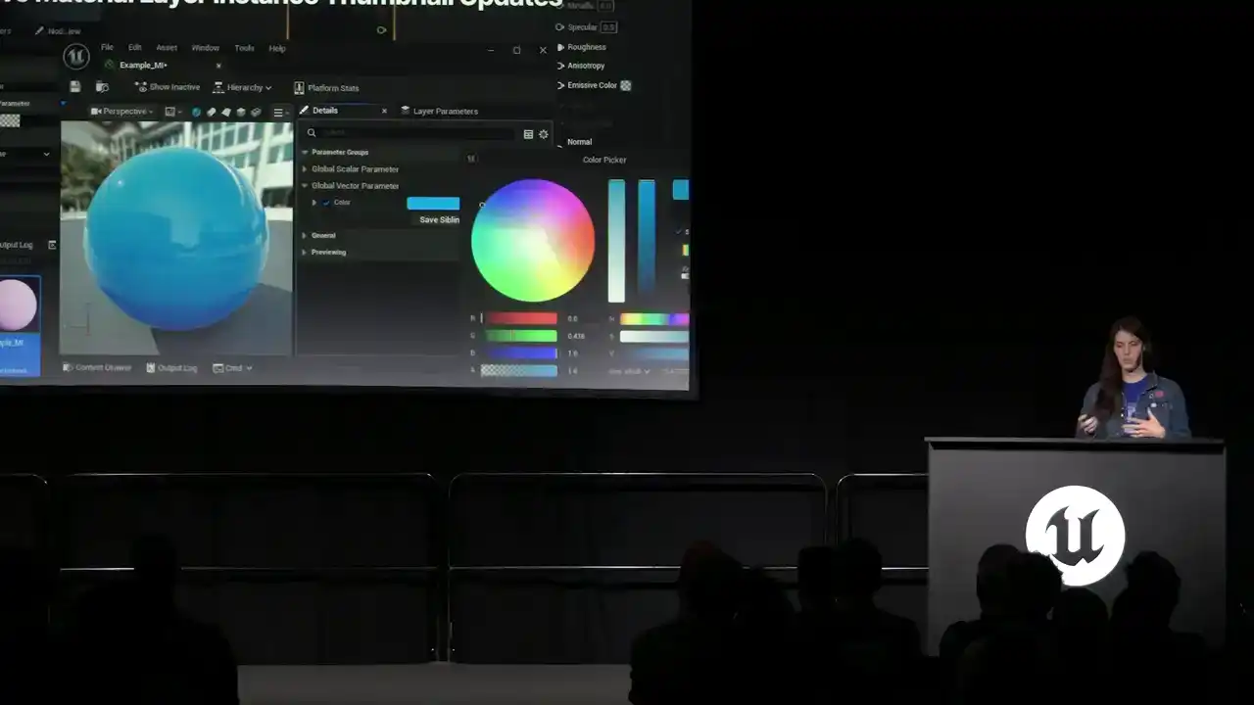The image size is (1254, 705).
Task: Click the Details panel search field
Action: [x=416, y=133]
